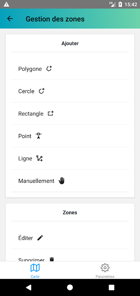Viewport: 140px width, 296px height.
Task: Tap the point marker icon
Action: point(39,136)
